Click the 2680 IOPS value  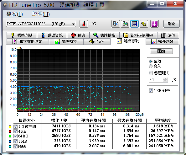[x=61, y=136]
